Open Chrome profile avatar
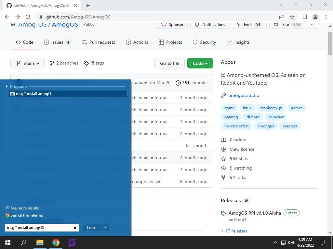 coord(315,17)
